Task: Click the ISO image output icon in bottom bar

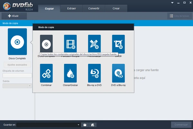Action: point(93,125)
